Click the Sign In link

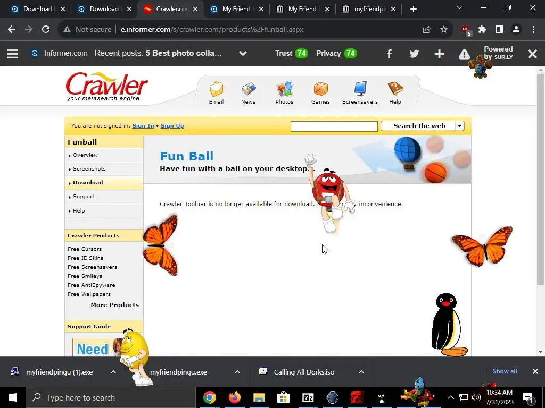pos(143,125)
